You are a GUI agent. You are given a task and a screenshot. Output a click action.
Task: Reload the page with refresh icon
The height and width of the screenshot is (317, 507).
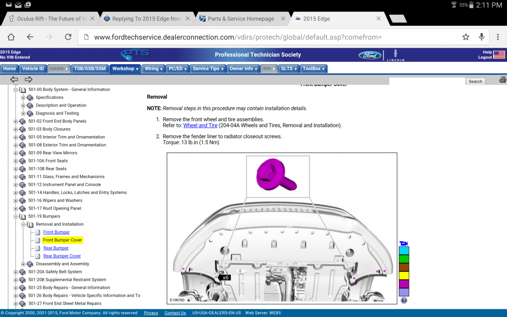click(68, 37)
